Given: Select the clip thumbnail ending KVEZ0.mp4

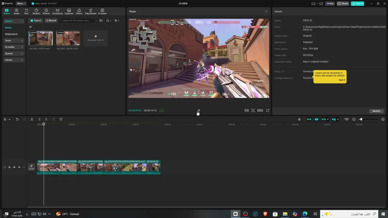Looking at the screenshot, I should (x=41, y=38).
